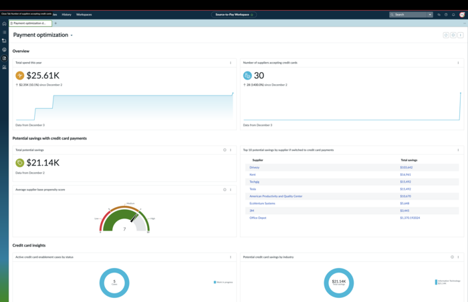The height and width of the screenshot is (302, 468).
Task: Click the $21.14K total potential savings value
Action: point(43,162)
